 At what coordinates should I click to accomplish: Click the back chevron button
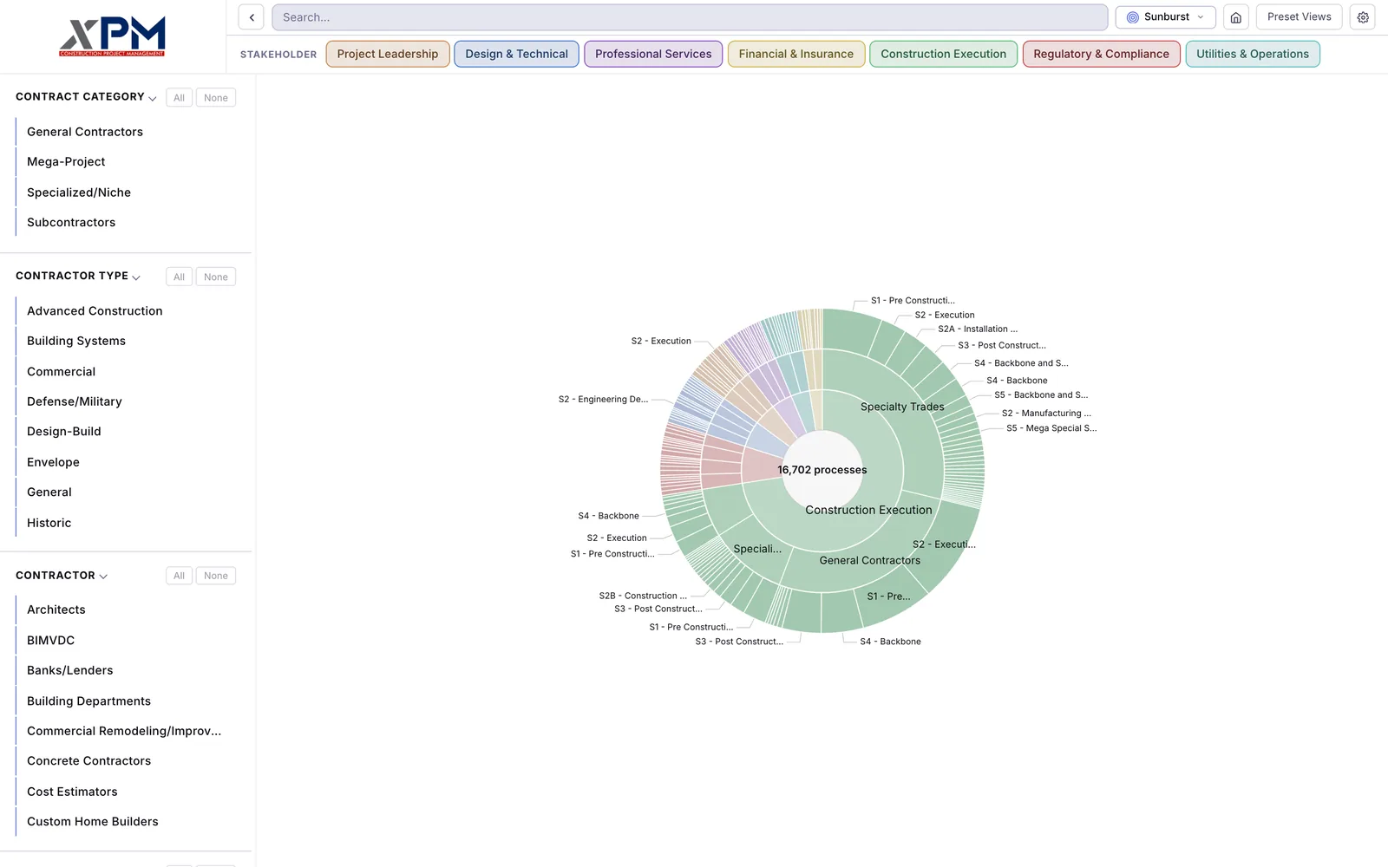click(x=251, y=17)
